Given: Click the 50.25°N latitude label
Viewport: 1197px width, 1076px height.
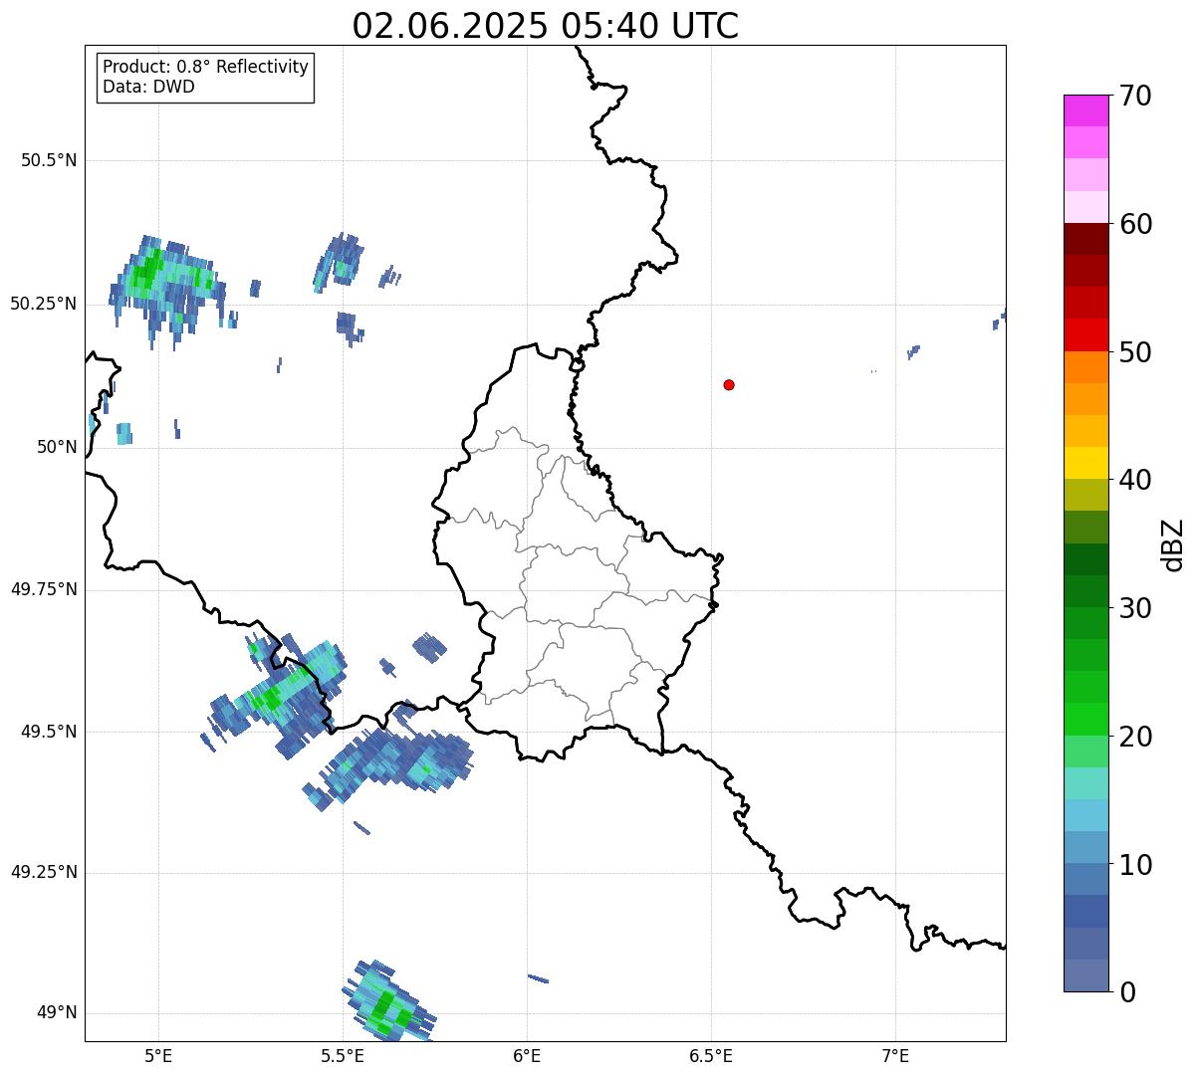Looking at the screenshot, I should point(43,304).
